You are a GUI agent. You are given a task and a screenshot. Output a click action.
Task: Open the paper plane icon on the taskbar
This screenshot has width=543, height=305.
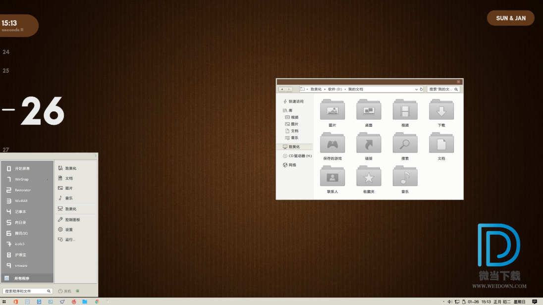(62, 302)
